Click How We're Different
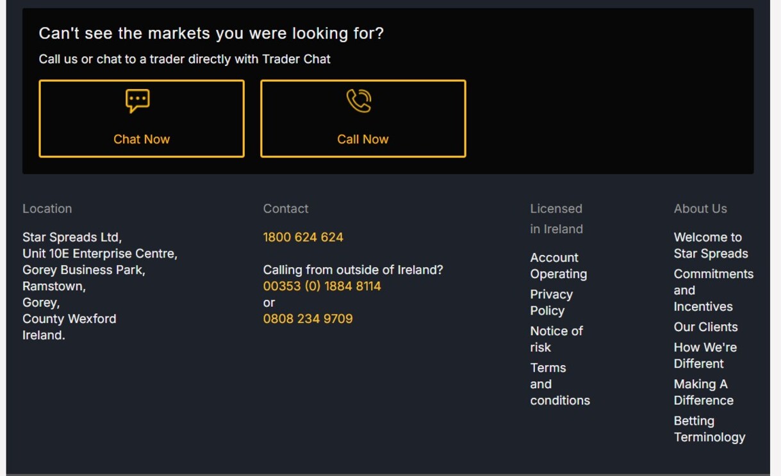Screen dimensions: 781x476 coord(705,355)
